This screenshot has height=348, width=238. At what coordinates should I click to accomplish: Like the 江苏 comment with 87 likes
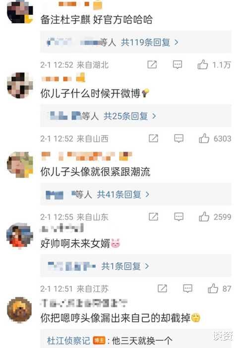pos(213,288)
